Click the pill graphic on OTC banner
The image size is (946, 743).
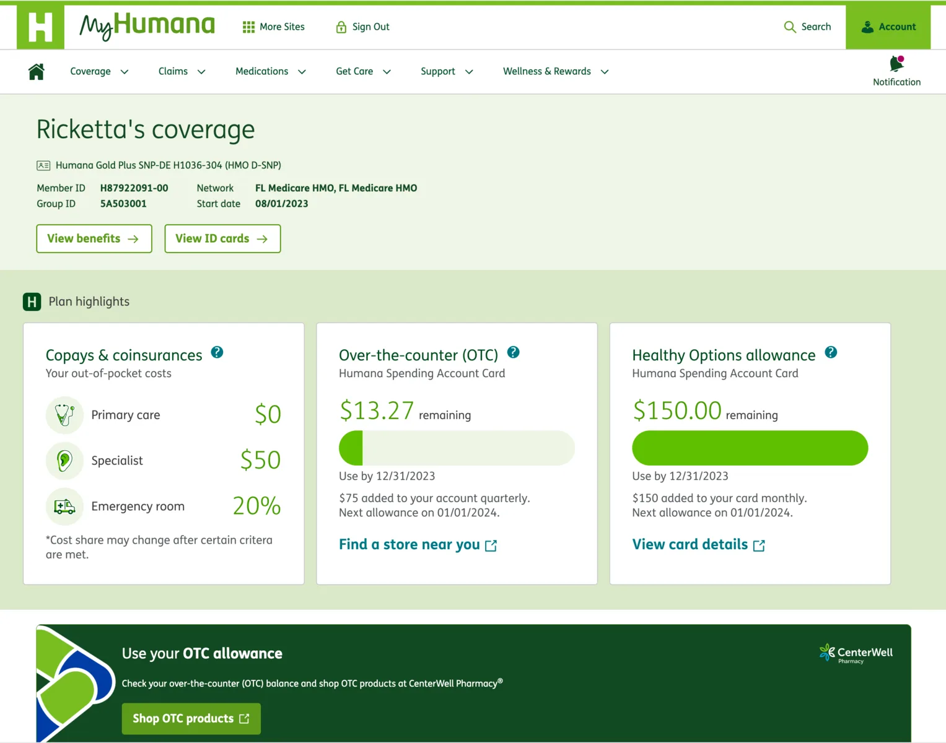click(x=75, y=684)
